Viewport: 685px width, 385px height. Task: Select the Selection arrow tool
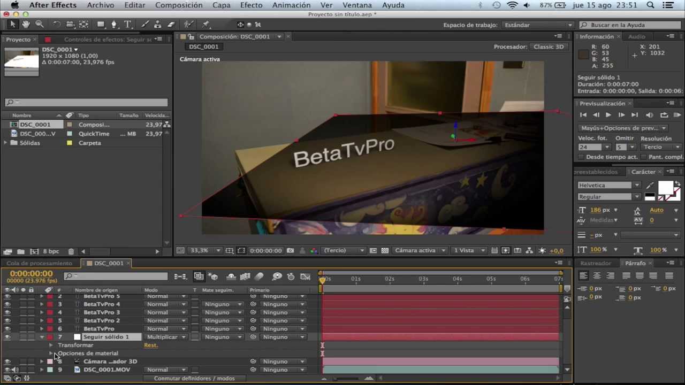point(13,25)
